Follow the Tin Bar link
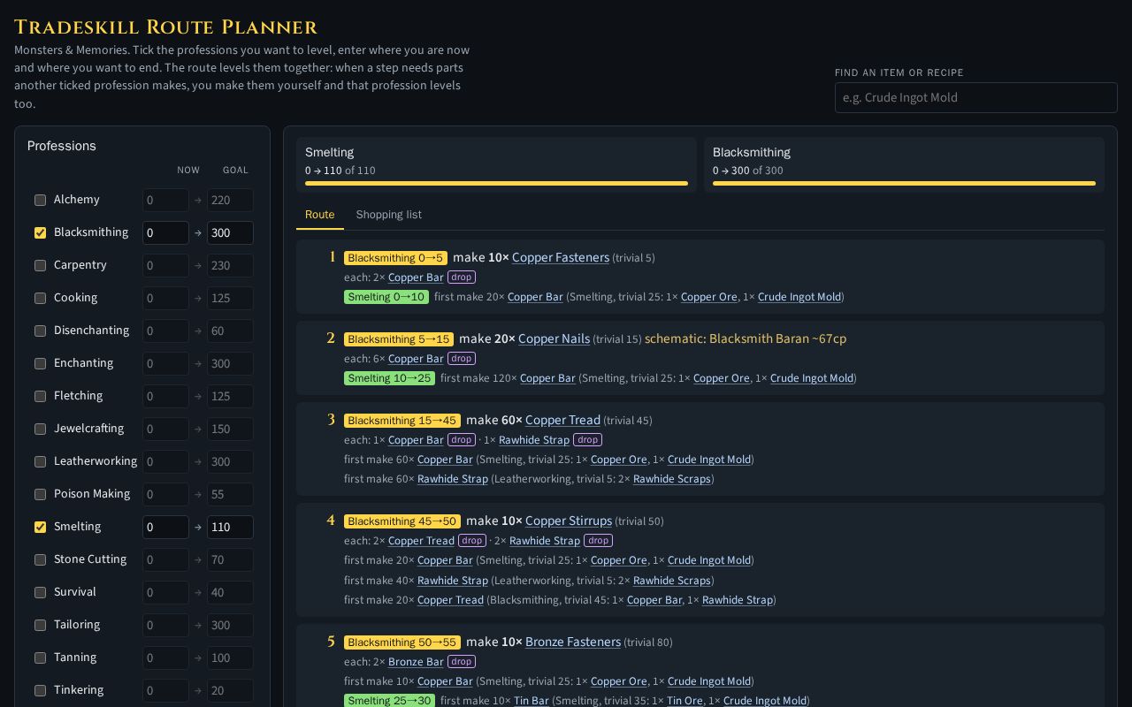The width and height of the screenshot is (1132, 707). 532,701
